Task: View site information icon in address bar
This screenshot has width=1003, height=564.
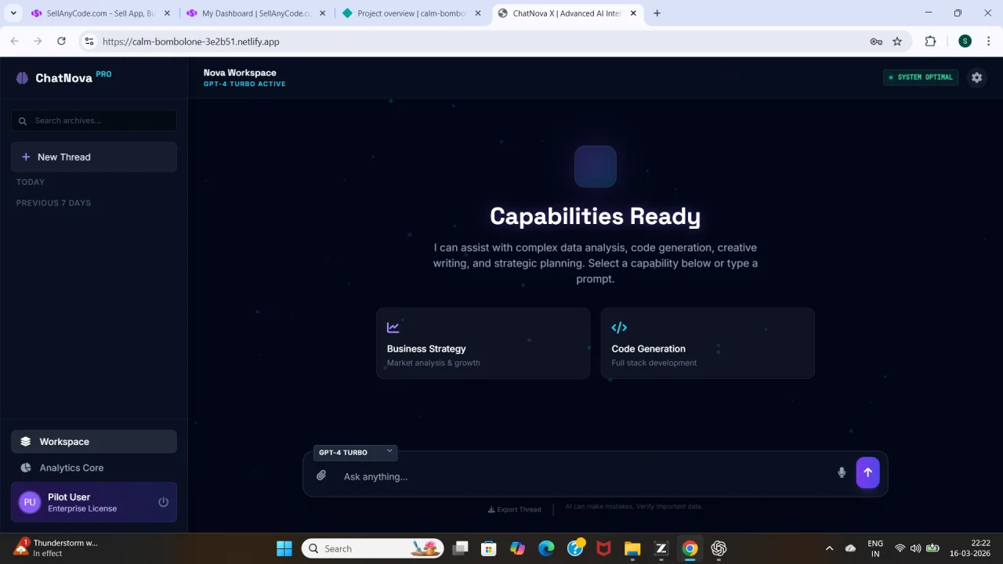Action: pyautogui.click(x=89, y=42)
